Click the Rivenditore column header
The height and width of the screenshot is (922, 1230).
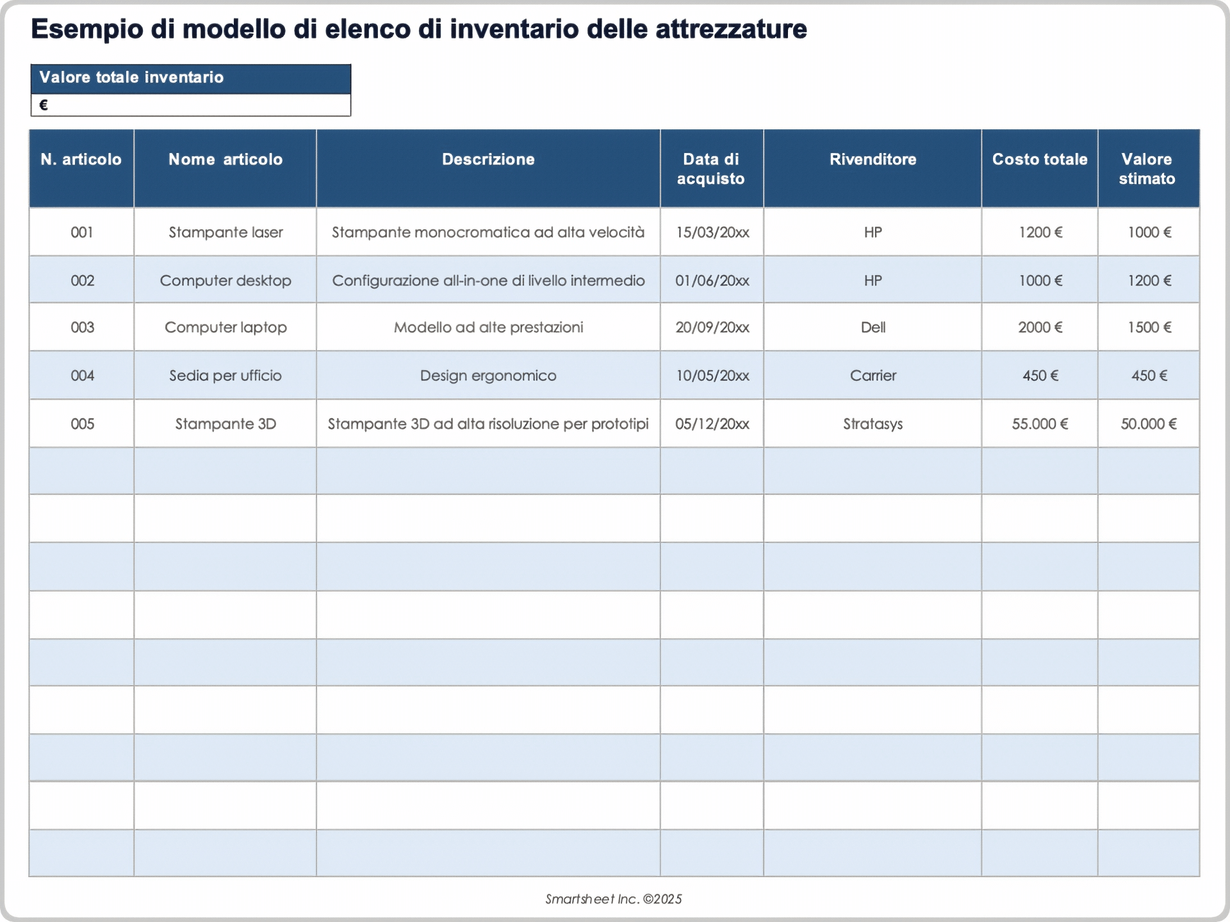point(873,160)
